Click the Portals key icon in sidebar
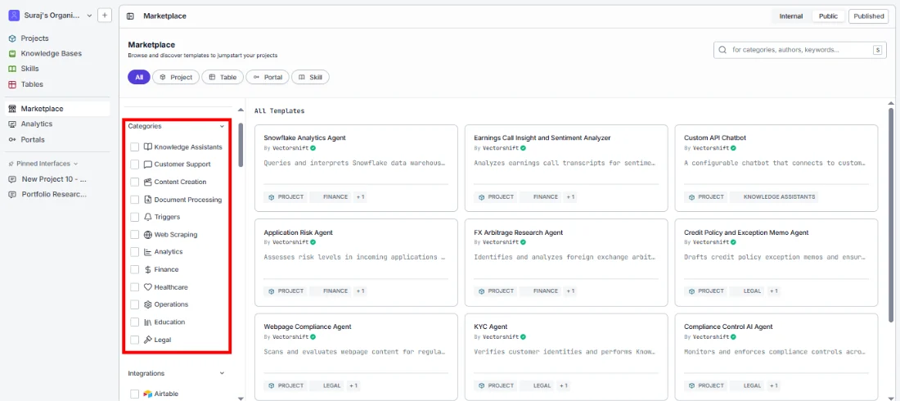This screenshot has width=900, height=401. [x=12, y=140]
